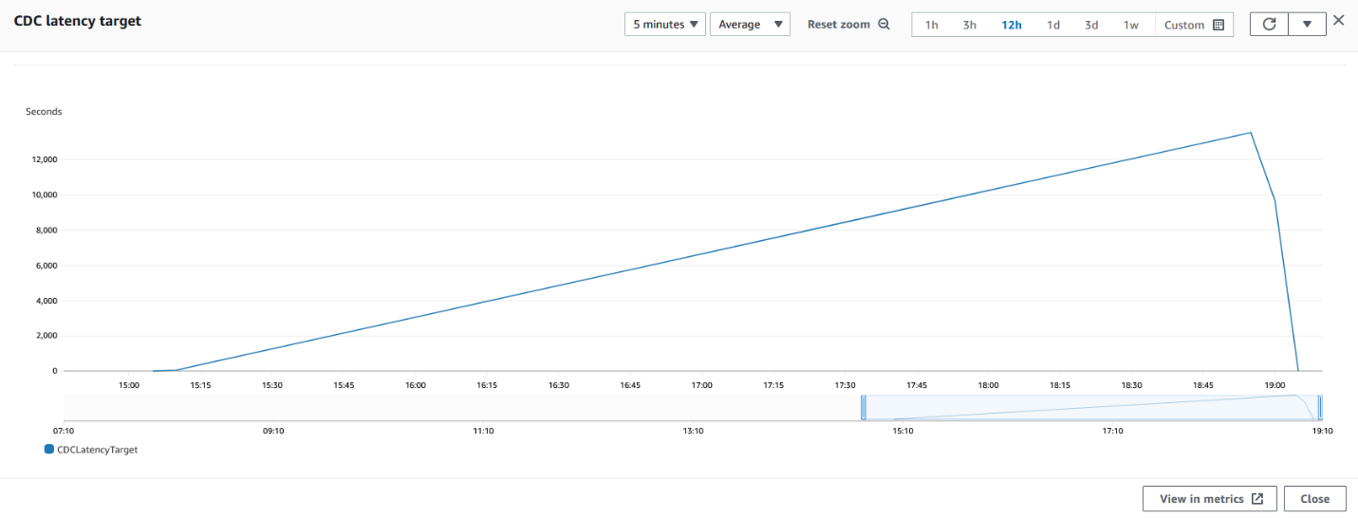Open the refresh options dropdown arrow
This screenshot has height=518, width=1358.
(1307, 25)
